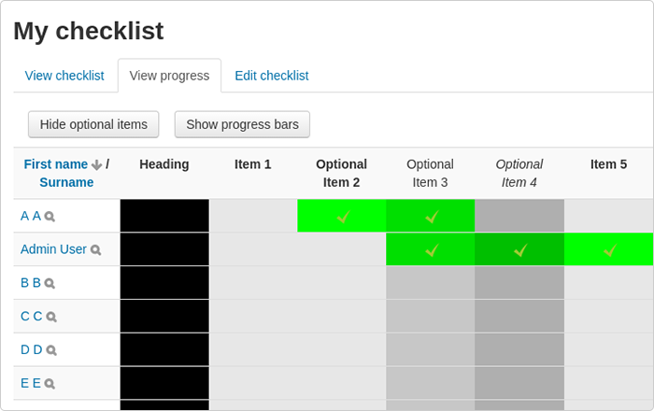Image resolution: width=654 pixels, height=411 pixels.
Task: Click Show progress bars button
Action: tap(242, 124)
